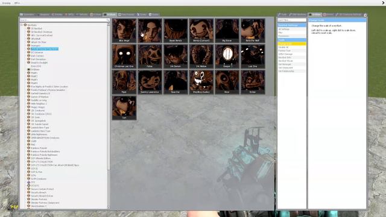Spawn the Sammy Lawrence nextbot
The image size is (386, 217).
pos(150,82)
